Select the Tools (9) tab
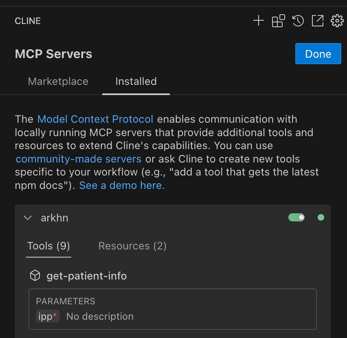This screenshot has width=347, height=338. [48, 246]
